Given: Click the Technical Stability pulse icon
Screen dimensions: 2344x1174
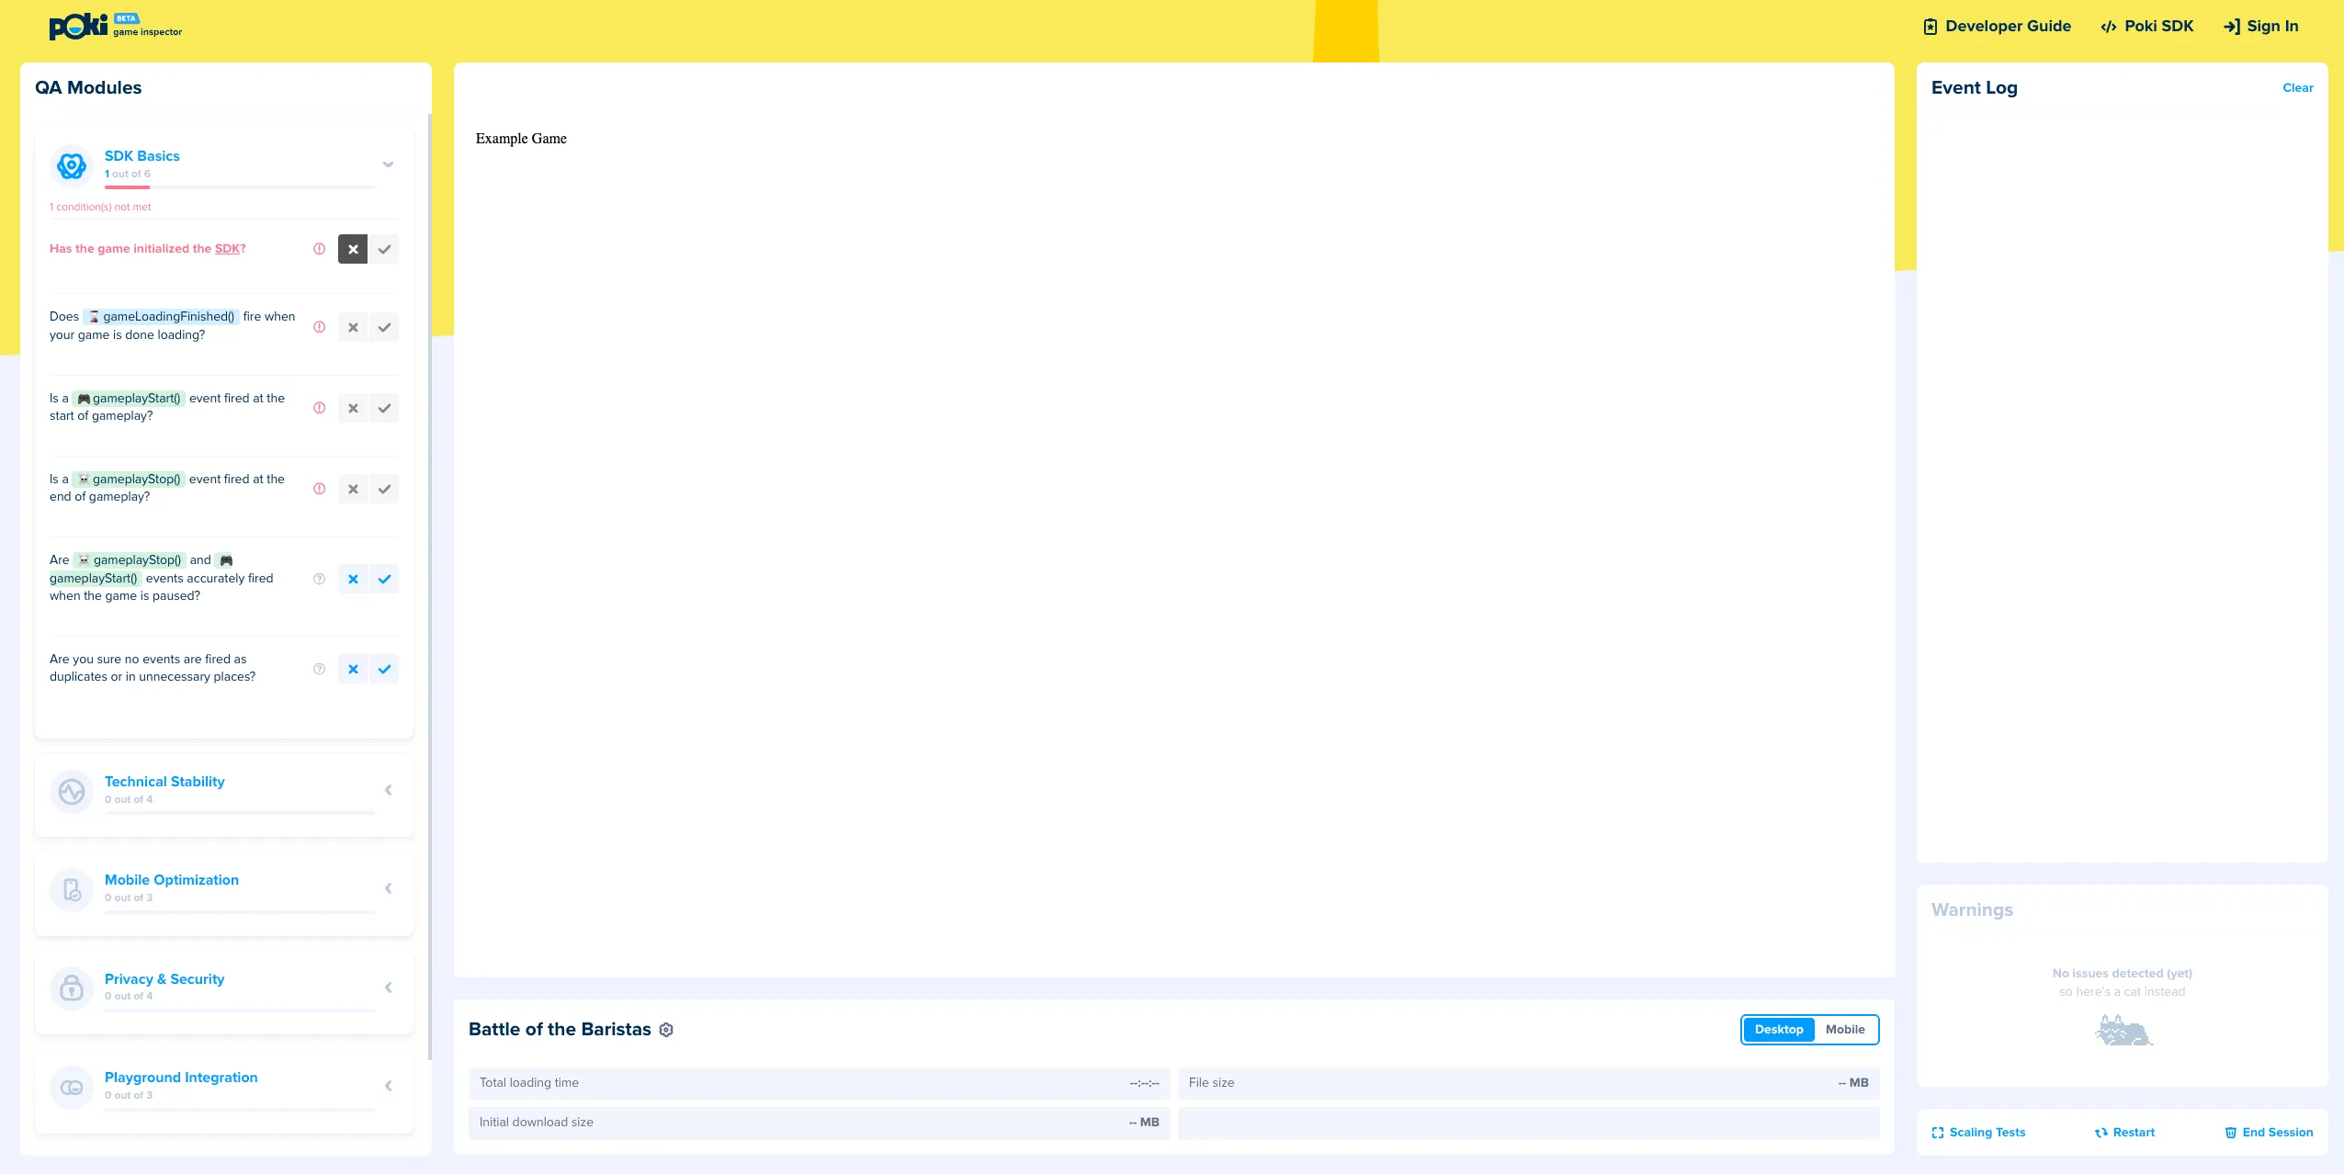Looking at the screenshot, I should point(72,791).
